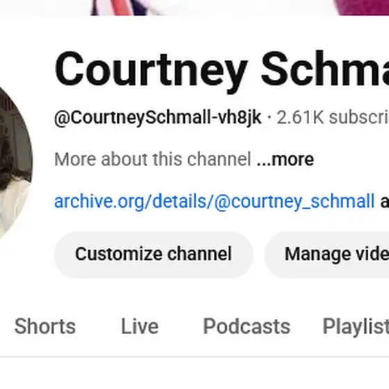The height and width of the screenshot is (389, 389).
Task: Select the Podcasts tab
Action: tap(247, 326)
